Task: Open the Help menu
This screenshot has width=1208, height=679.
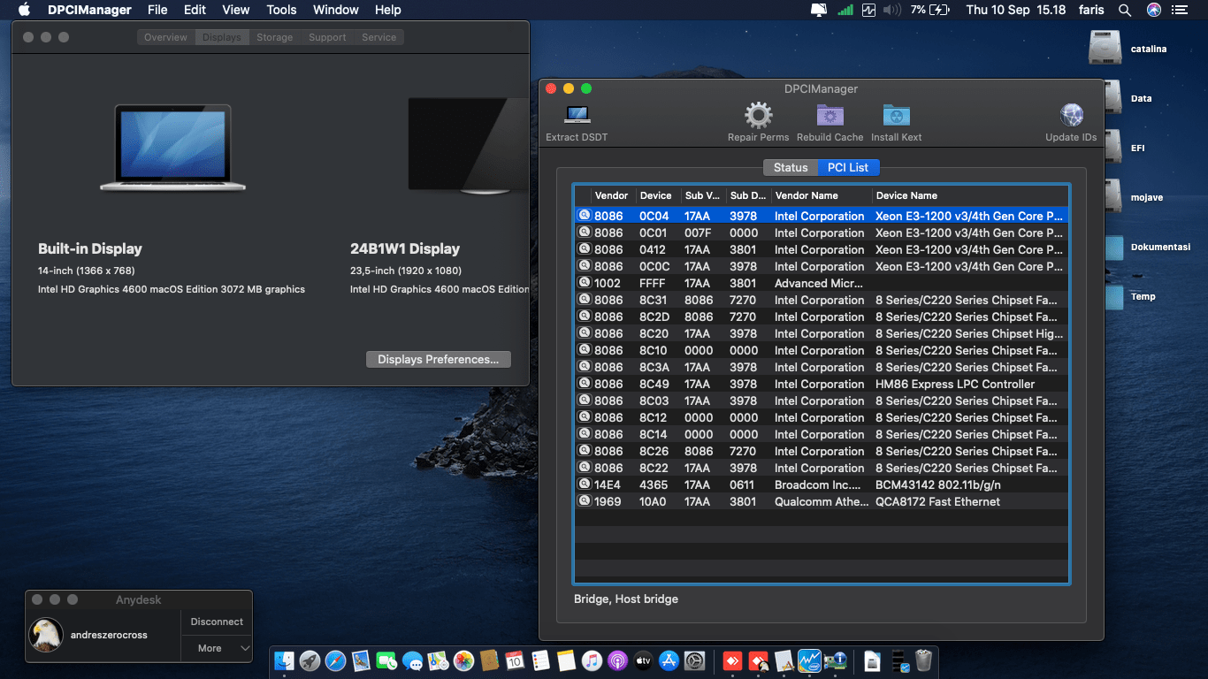Action: [387, 10]
